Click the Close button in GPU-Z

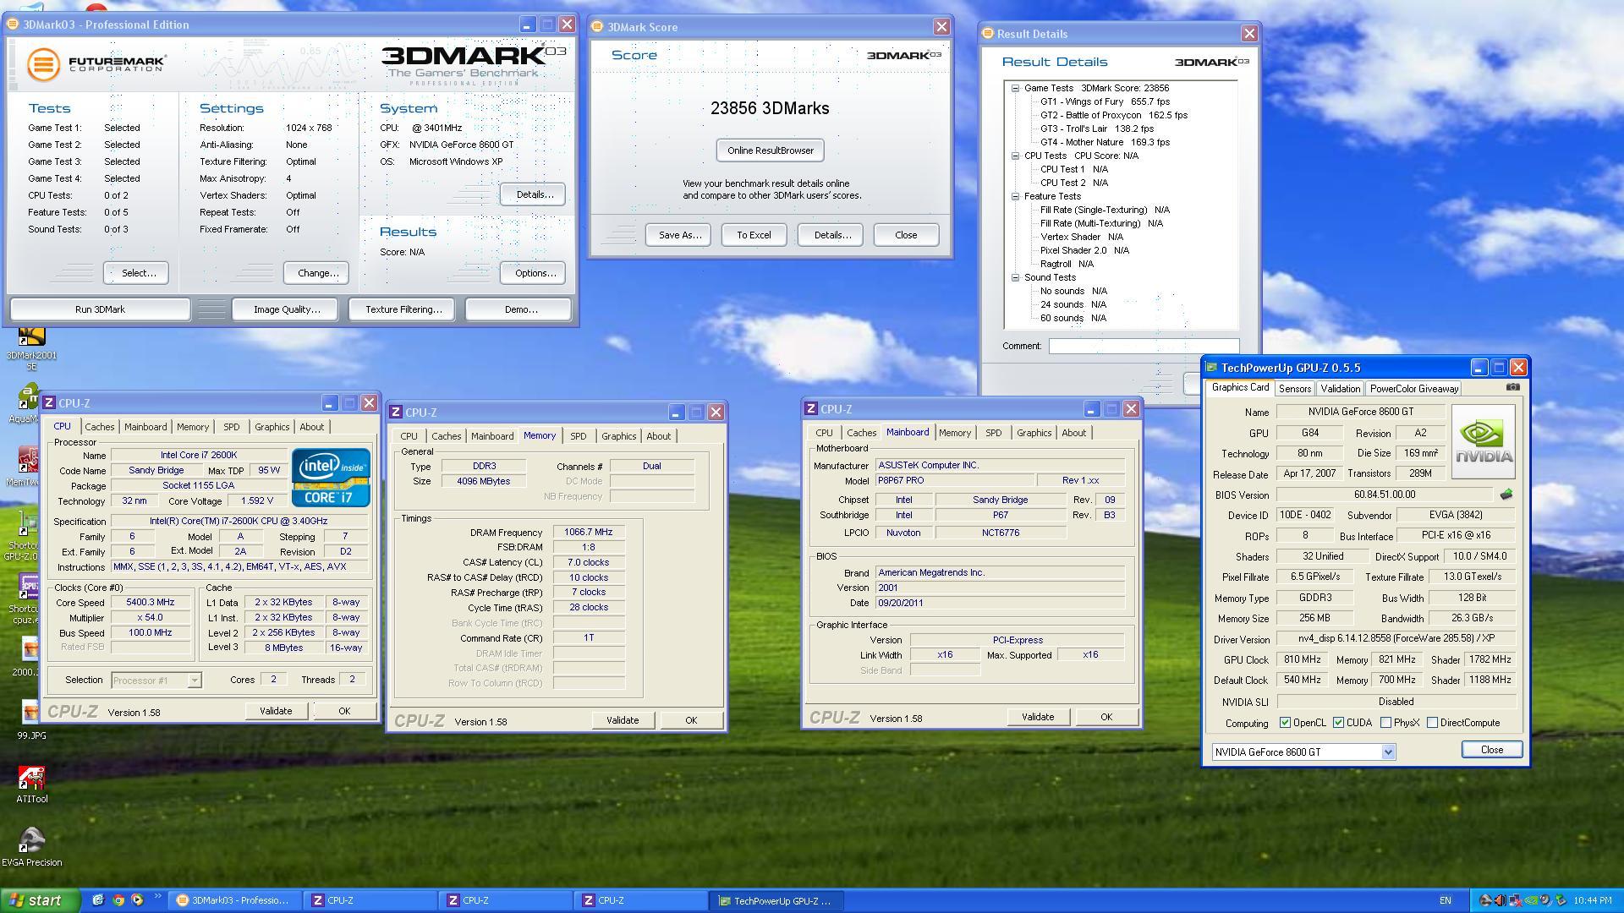point(1491,750)
